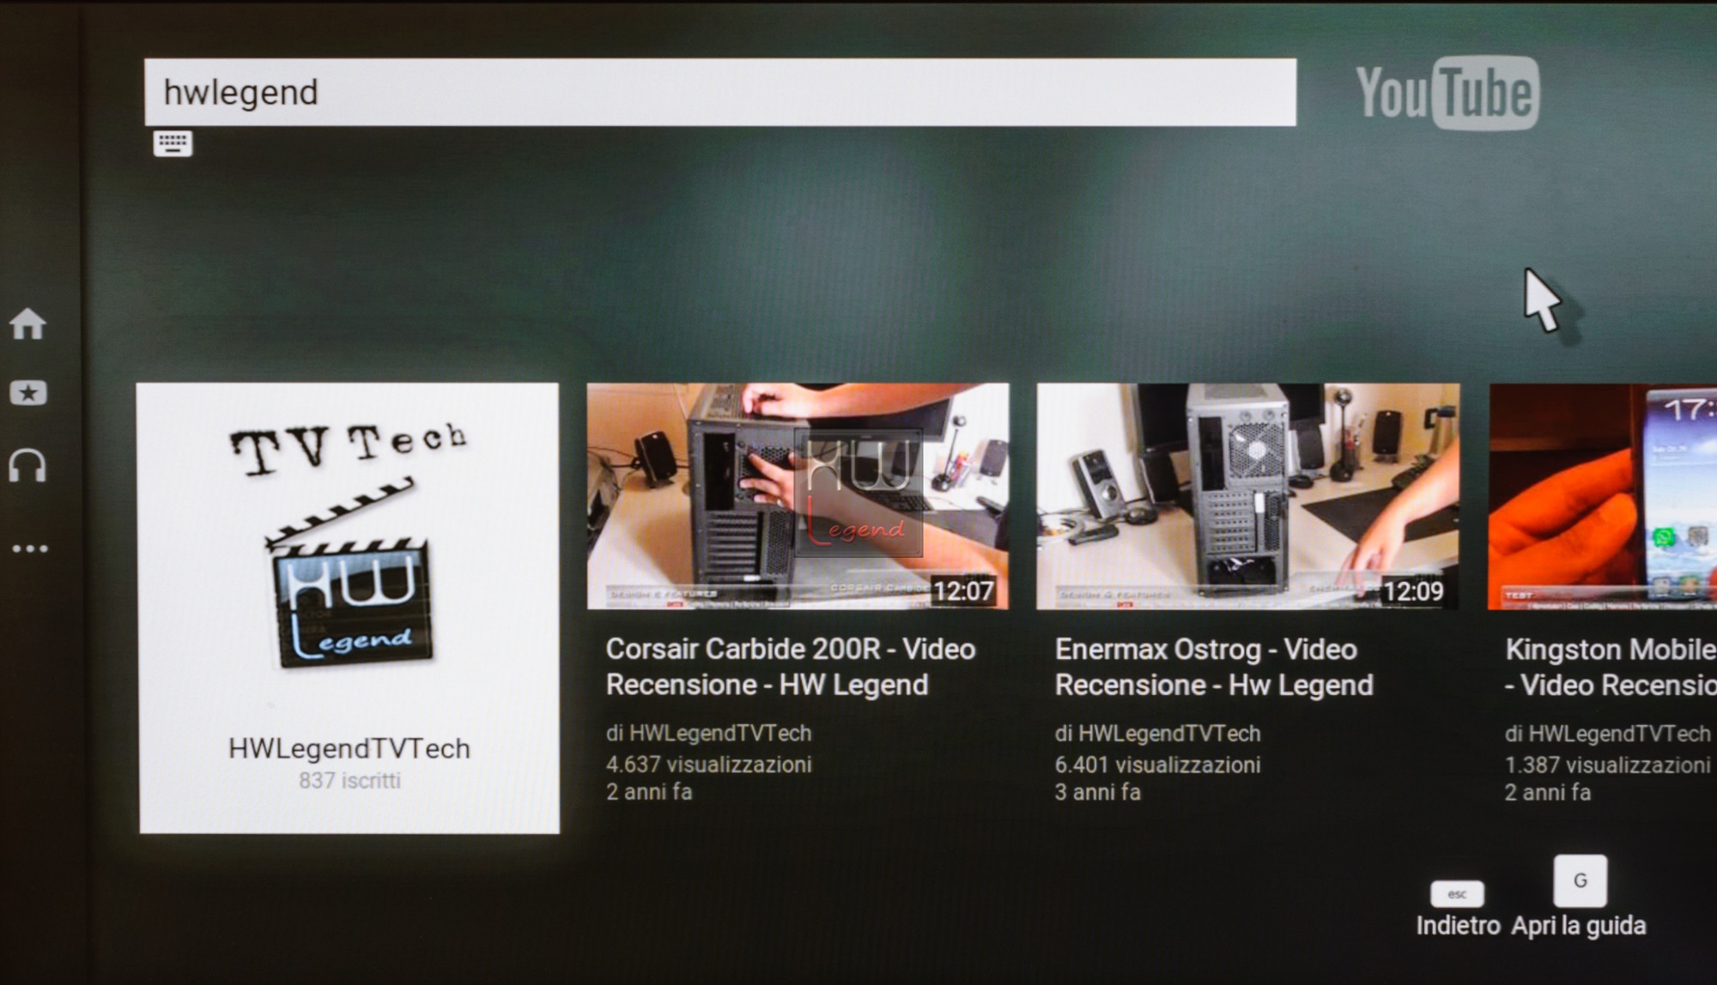Play the Kingston Mobile video thumbnail
Image resolution: width=1717 pixels, height=985 pixels.
tap(1603, 497)
